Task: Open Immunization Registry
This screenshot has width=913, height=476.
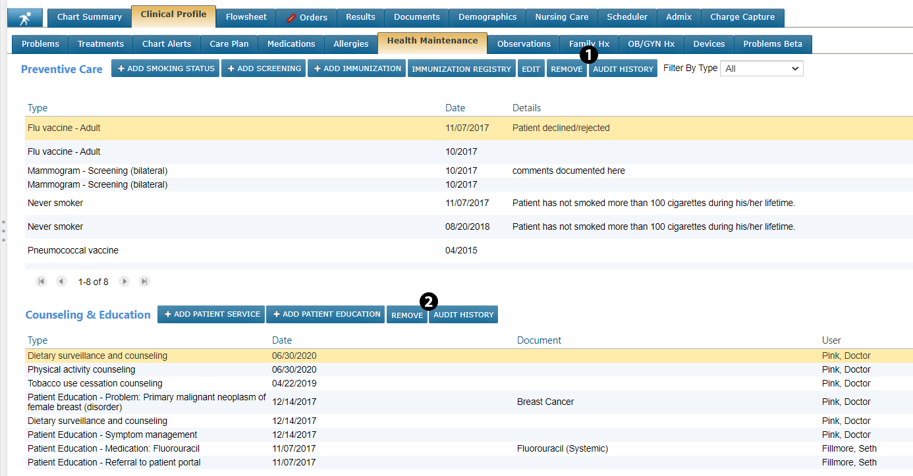Action: click(x=461, y=69)
